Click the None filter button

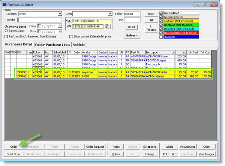[x=151, y=14]
